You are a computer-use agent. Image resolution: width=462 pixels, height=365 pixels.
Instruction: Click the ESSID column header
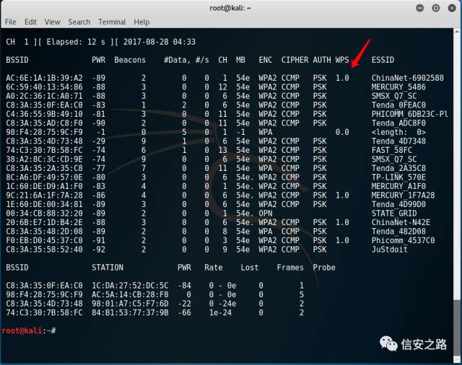pos(383,60)
